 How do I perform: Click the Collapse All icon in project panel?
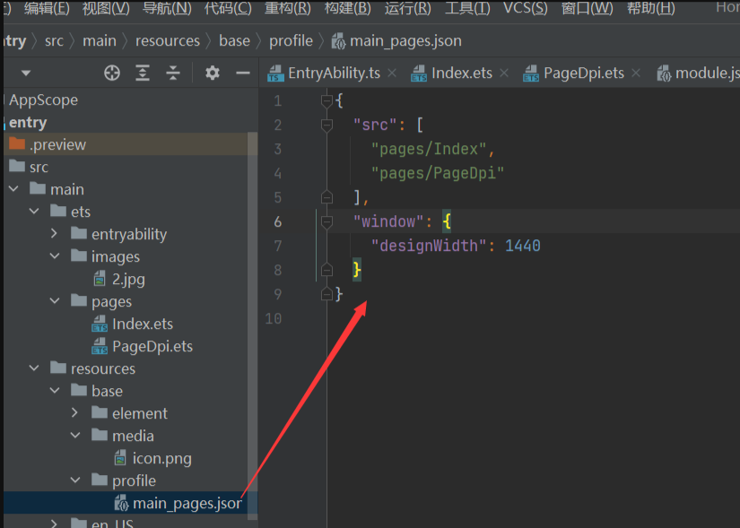point(172,74)
